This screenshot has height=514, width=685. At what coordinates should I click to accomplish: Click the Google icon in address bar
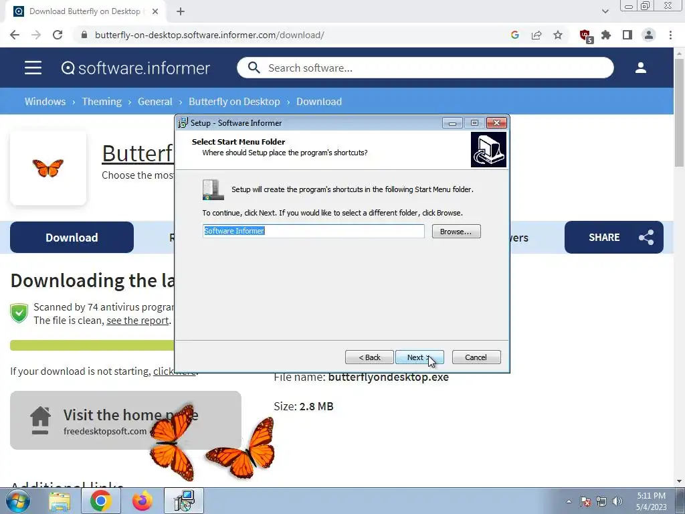[515, 35]
